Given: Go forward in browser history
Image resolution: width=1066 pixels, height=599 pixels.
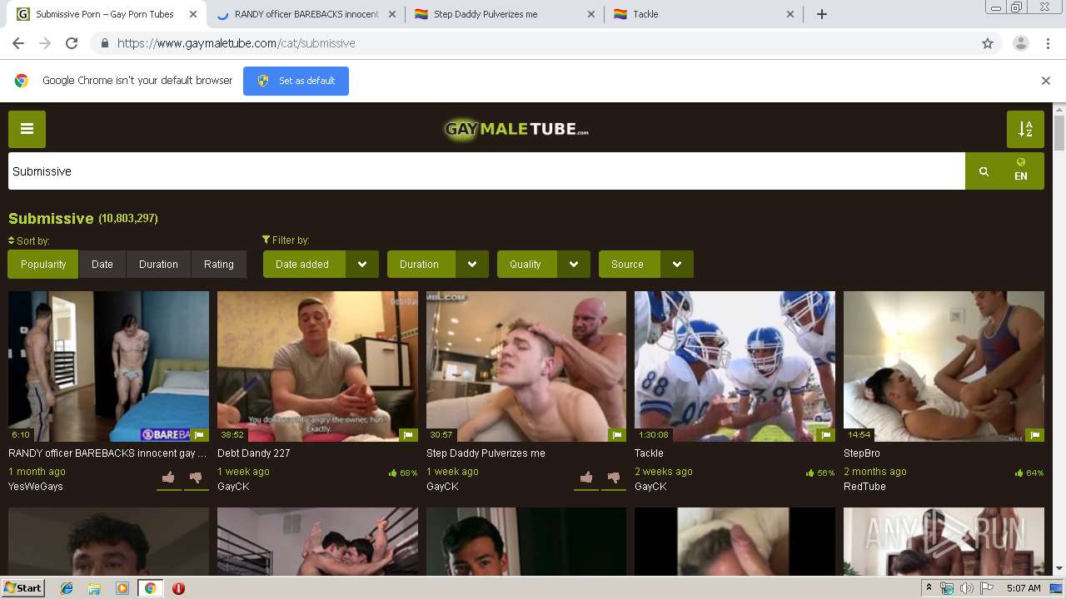Looking at the screenshot, I should tap(45, 43).
